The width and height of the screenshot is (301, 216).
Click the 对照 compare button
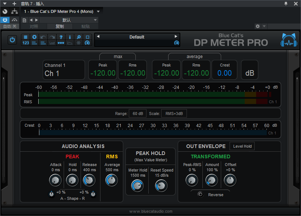pyautogui.click(x=34, y=26)
